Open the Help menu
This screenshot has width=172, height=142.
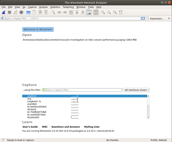[x=99, y=7]
